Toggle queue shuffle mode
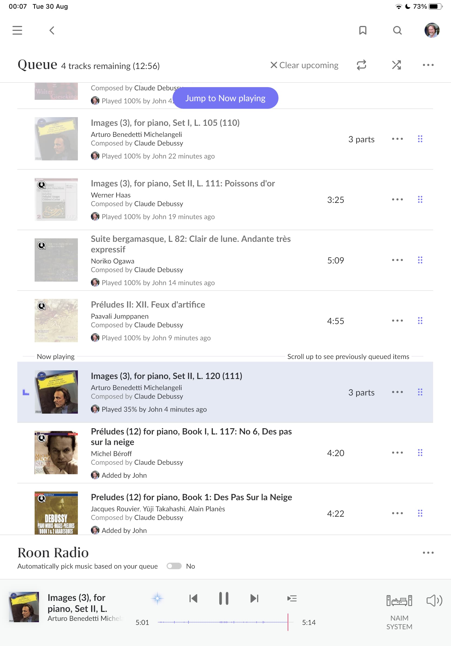 (396, 65)
